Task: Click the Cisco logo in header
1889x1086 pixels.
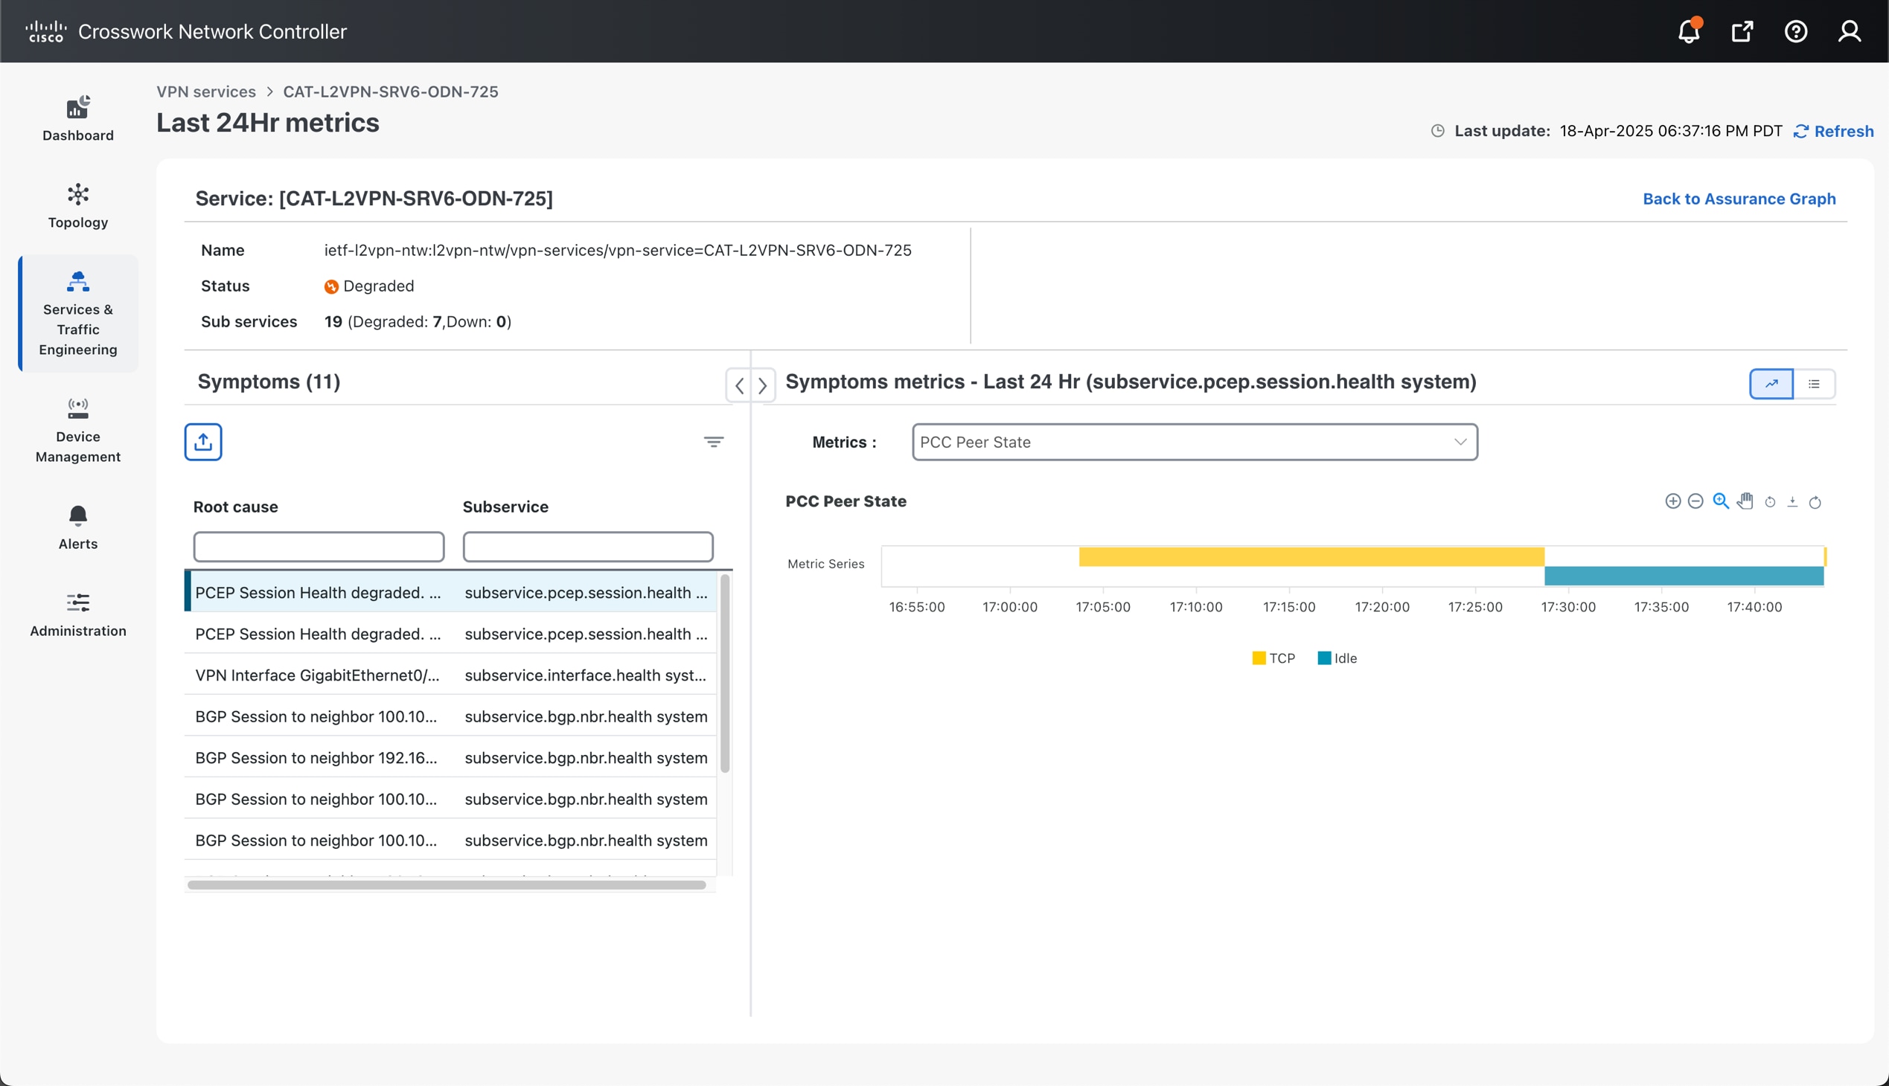Action: tap(45, 31)
